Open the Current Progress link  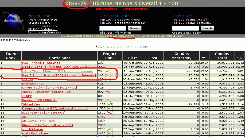tap(135, 9)
